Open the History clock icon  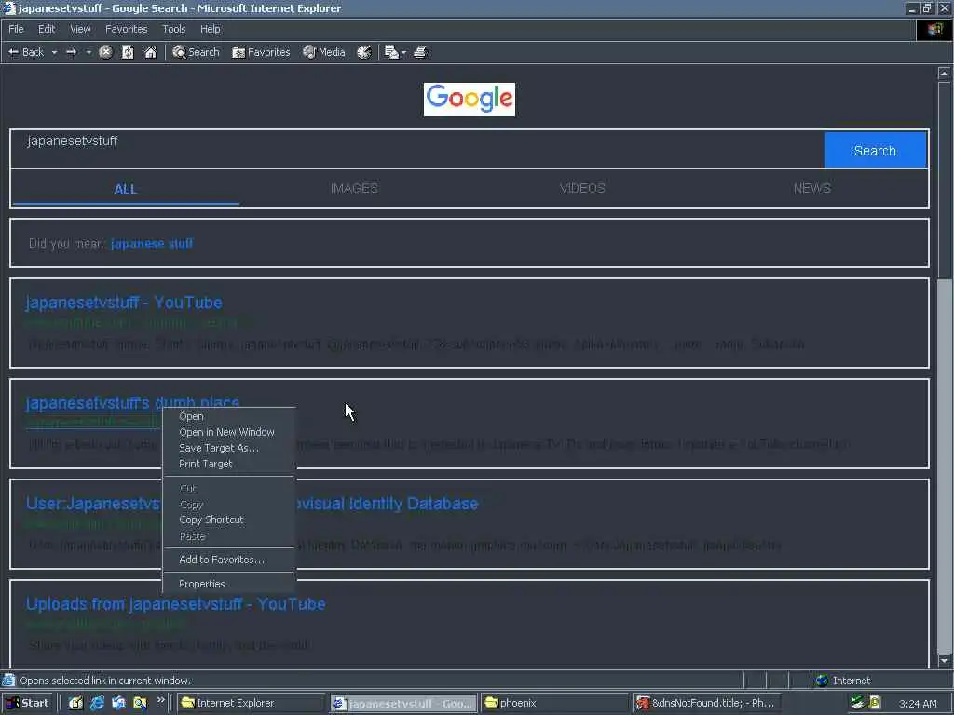pyautogui.click(x=364, y=52)
